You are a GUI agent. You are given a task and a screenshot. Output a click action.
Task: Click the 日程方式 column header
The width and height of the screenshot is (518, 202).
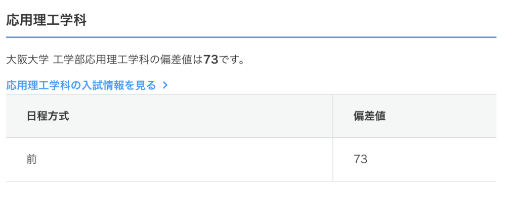[48, 116]
